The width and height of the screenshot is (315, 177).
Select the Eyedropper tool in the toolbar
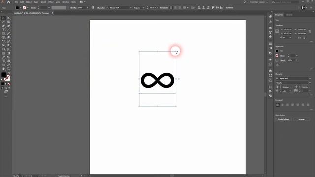[x=3, y=57]
